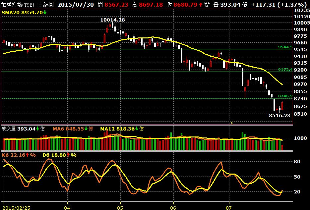The height and width of the screenshot is (210, 310).
Task: Click the 9200 price axis value
Action: click(300, 70)
